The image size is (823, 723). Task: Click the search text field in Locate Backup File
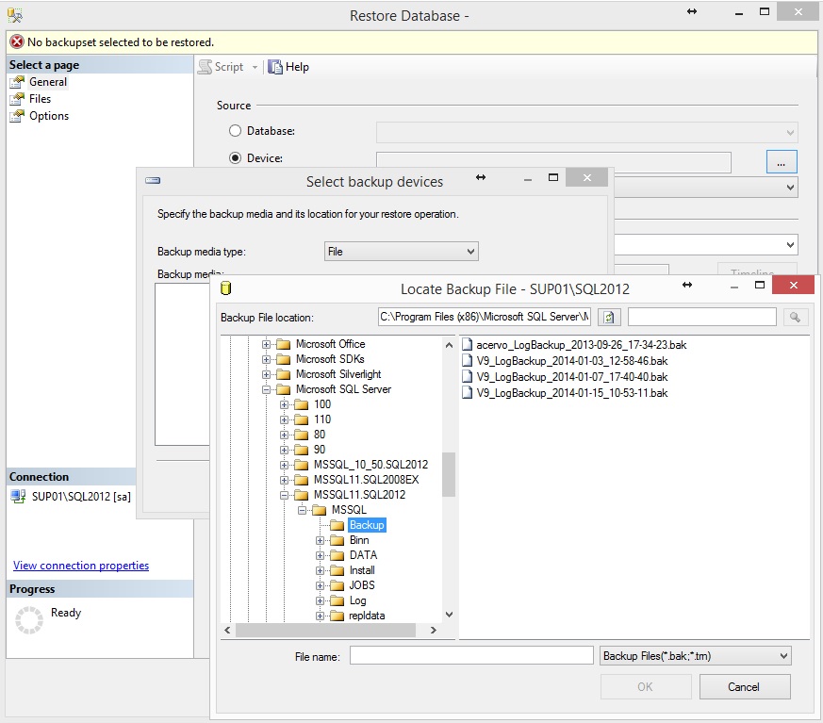(701, 317)
